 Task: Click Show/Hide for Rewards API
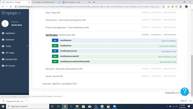click(145, 69)
